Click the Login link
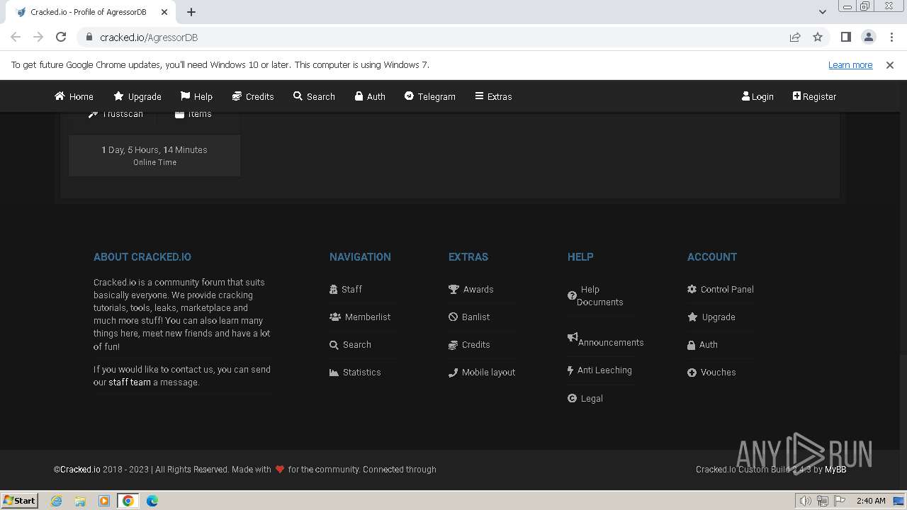 pyautogui.click(x=757, y=96)
